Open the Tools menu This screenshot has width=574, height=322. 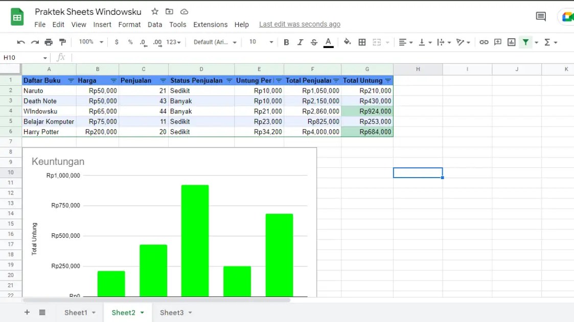click(x=177, y=24)
